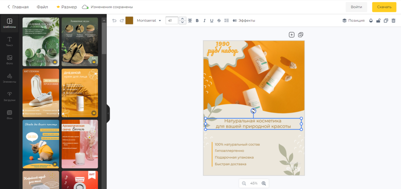Open the text color swatch
This screenshot has height=189, width=401.
tap(129, 20)
